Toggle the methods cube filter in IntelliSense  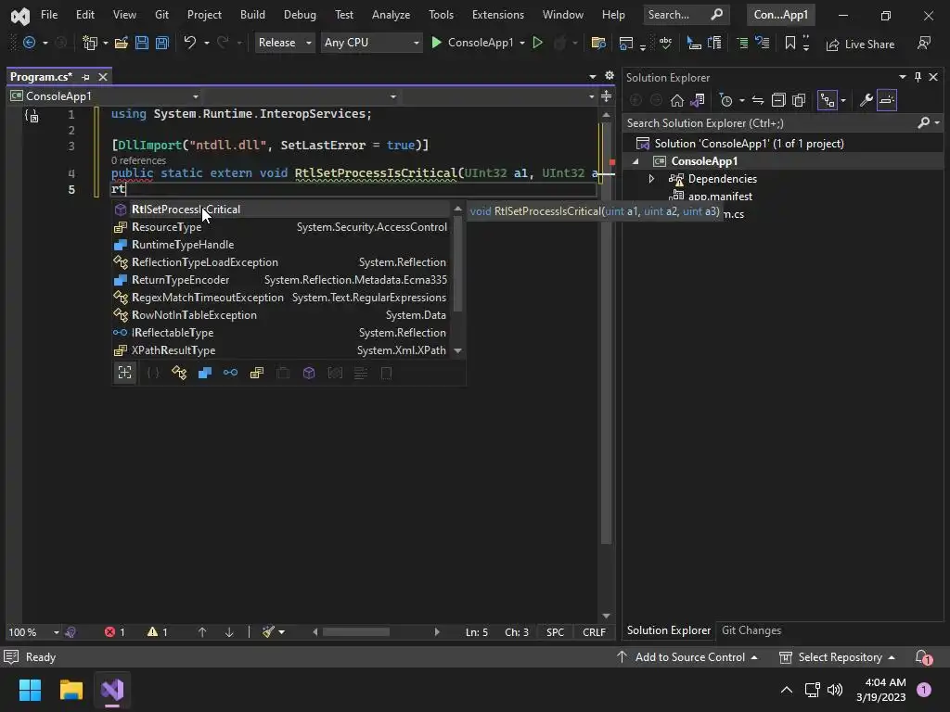[309, 373]
